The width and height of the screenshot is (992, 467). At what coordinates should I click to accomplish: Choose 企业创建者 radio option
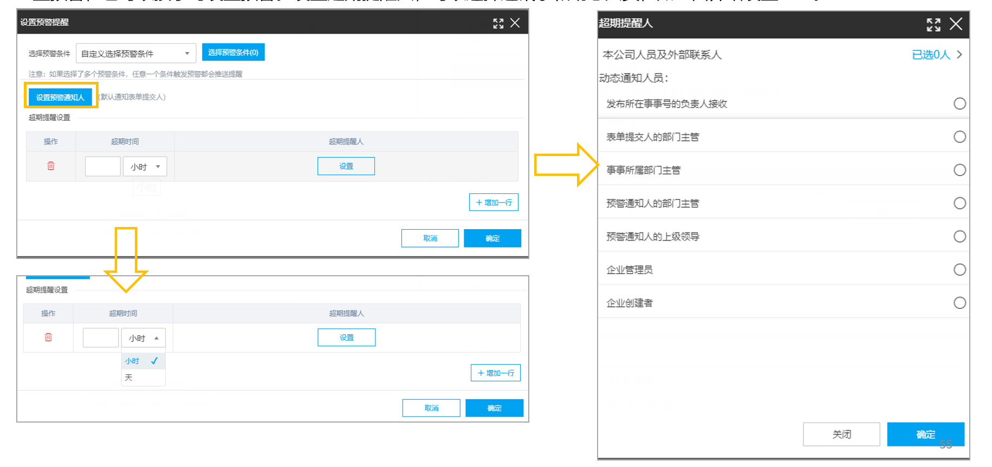pyautogui.click(x=959, y=303)
